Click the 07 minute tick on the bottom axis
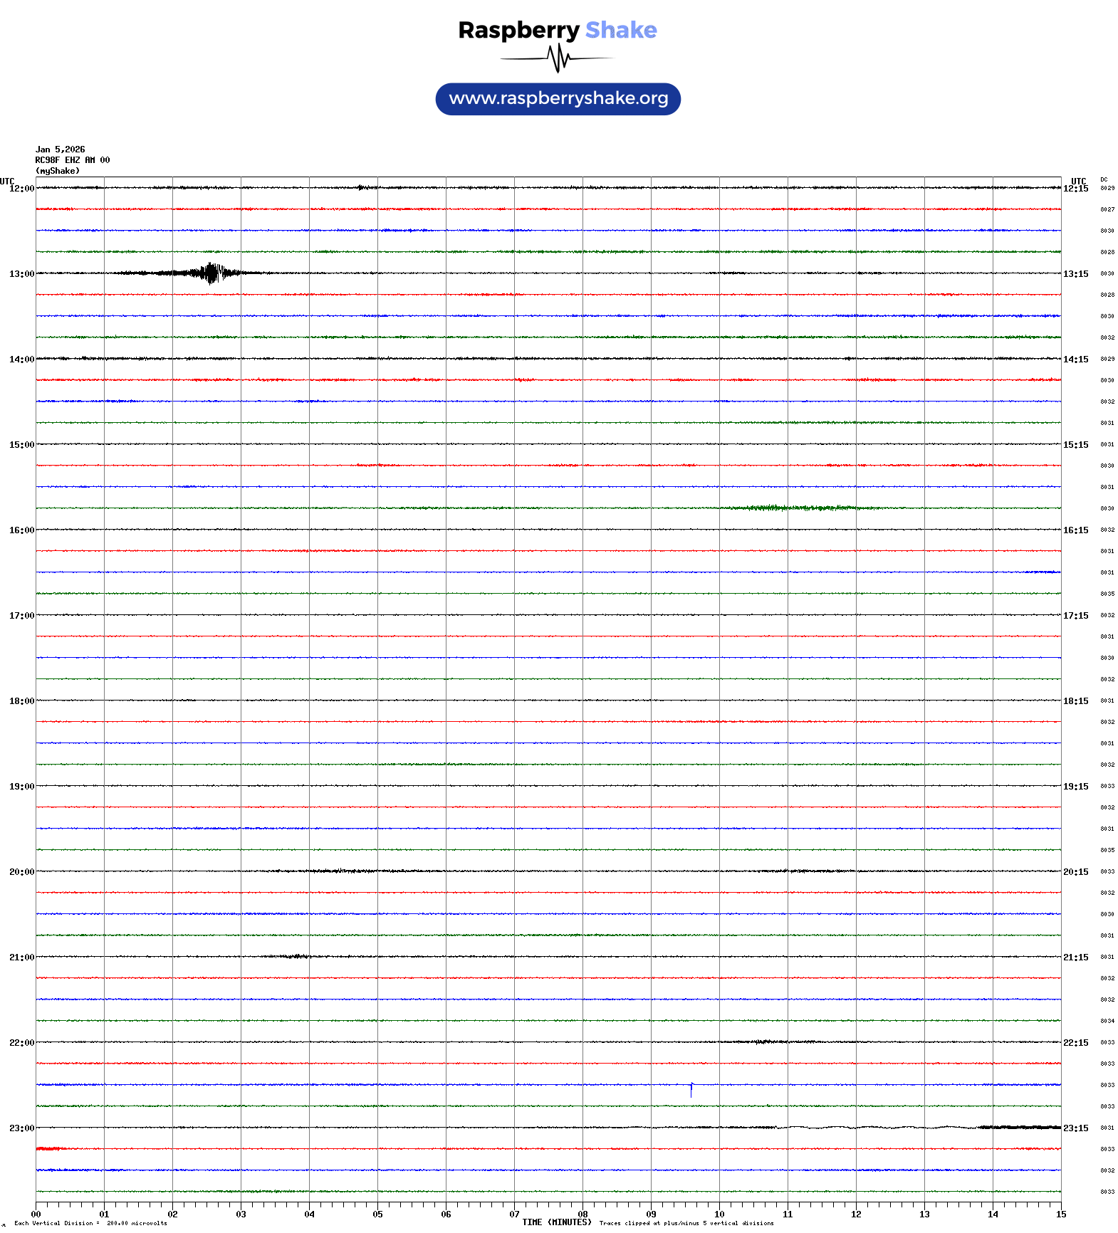The image size is (1118, 1233). (514, 1214)
